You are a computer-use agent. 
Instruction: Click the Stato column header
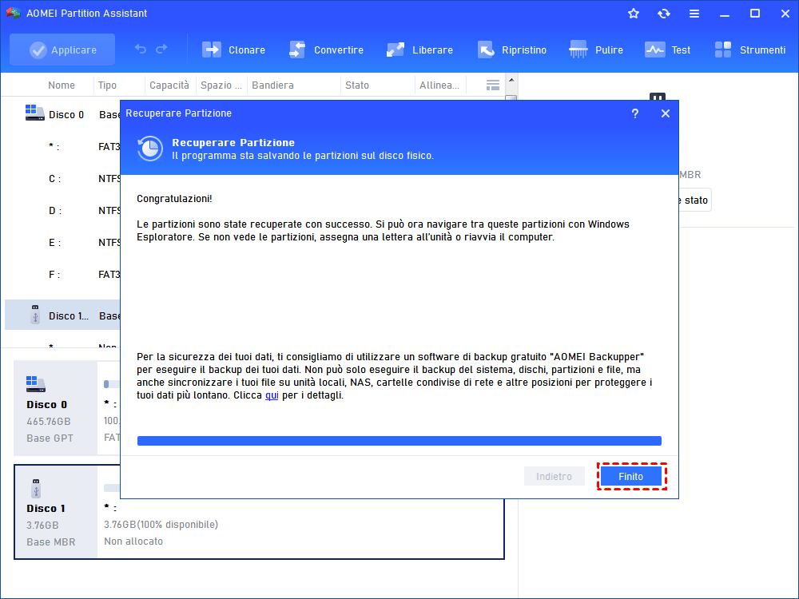click(356, 85)
